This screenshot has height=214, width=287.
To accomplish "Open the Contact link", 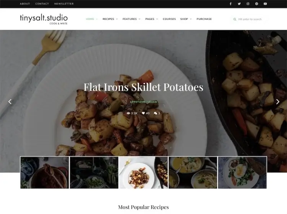I will [42, 4].
